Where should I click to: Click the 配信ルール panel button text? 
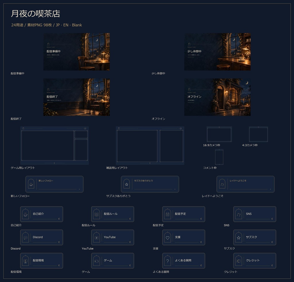click(111, 214)
